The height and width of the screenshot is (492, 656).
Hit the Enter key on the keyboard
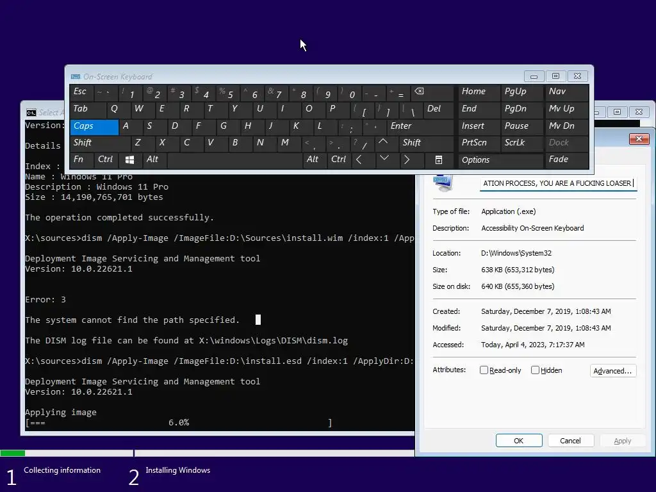(420, 126)
